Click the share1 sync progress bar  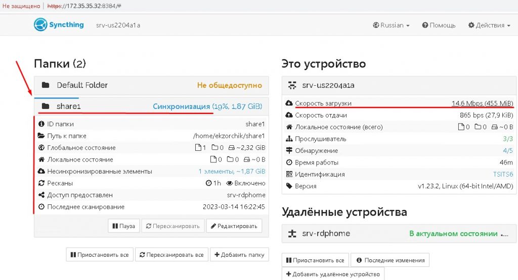tap(56, 98)
